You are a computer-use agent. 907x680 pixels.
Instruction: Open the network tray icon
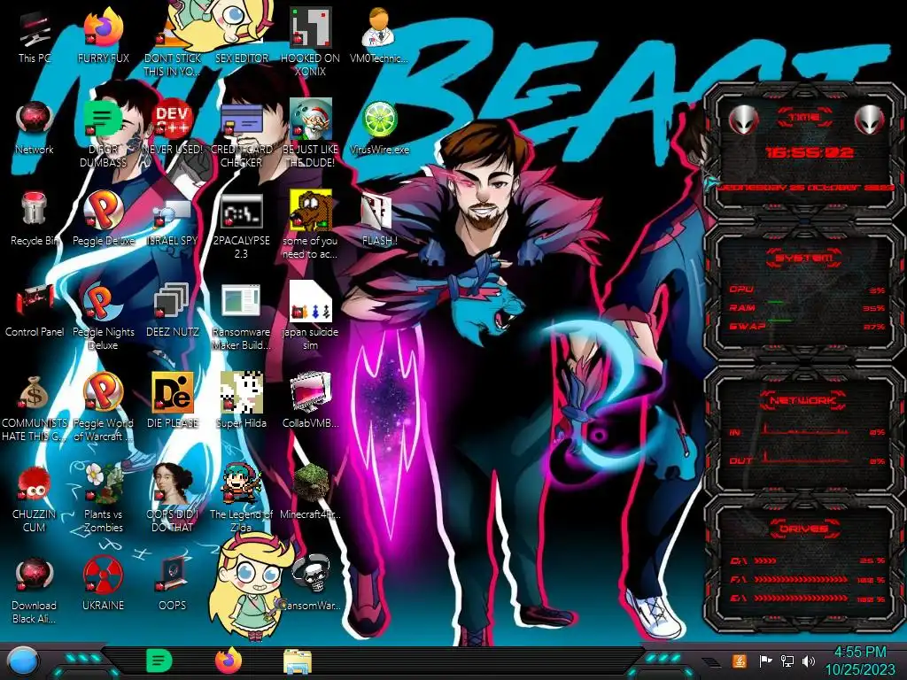[787, 661]
